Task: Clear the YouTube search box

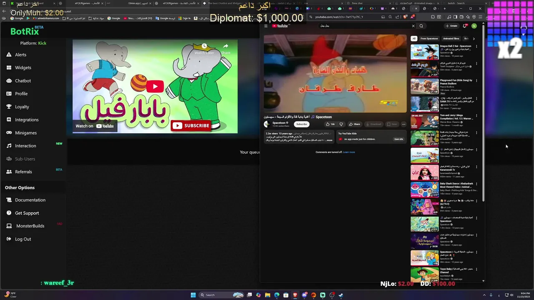Action: click(x=413, y=26)
